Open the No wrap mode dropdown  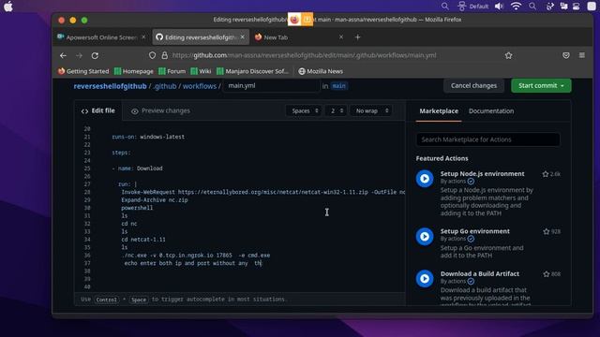pyautogui.click(x=371, y=110)
